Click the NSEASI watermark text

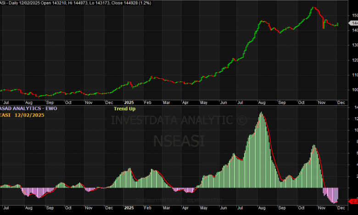point(179,140)
